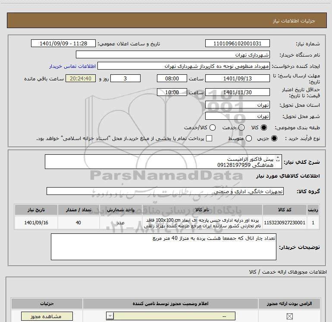Click the deadline time field 08:00

point(172,78)
